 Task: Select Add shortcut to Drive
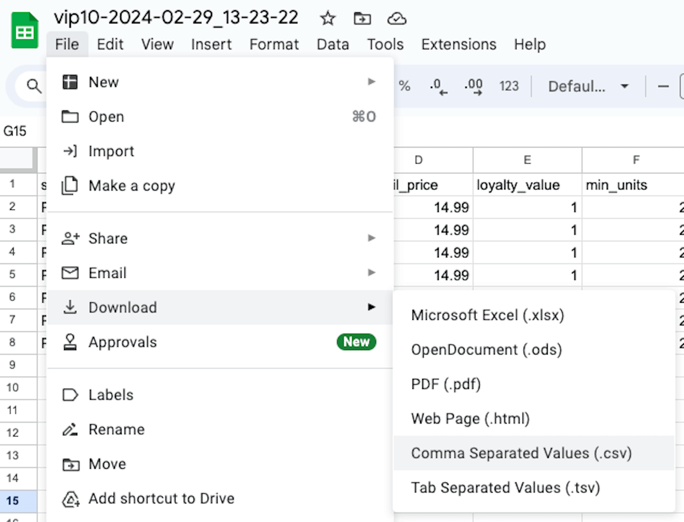[220, 499]
